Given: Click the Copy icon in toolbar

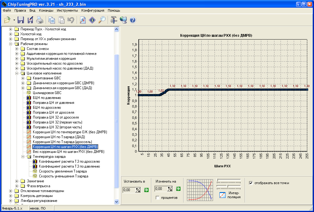Looking at the screenshot, I should click(52, 20).
